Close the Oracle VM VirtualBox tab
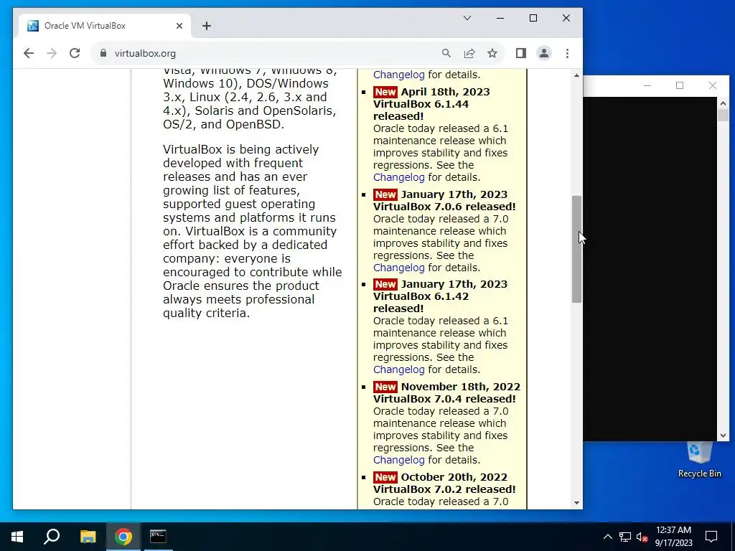 (179, 27)
